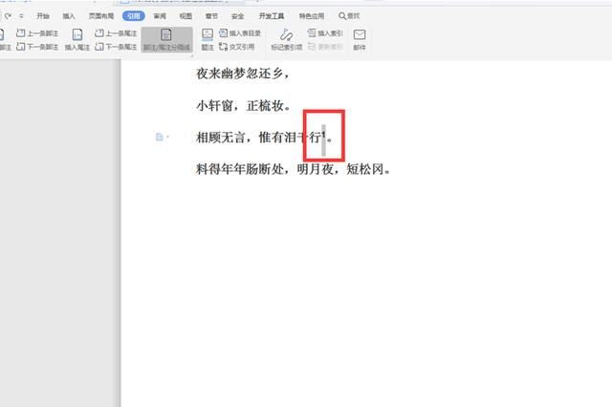Click the footnote reference mark 1 after 千行

point(323,134)
